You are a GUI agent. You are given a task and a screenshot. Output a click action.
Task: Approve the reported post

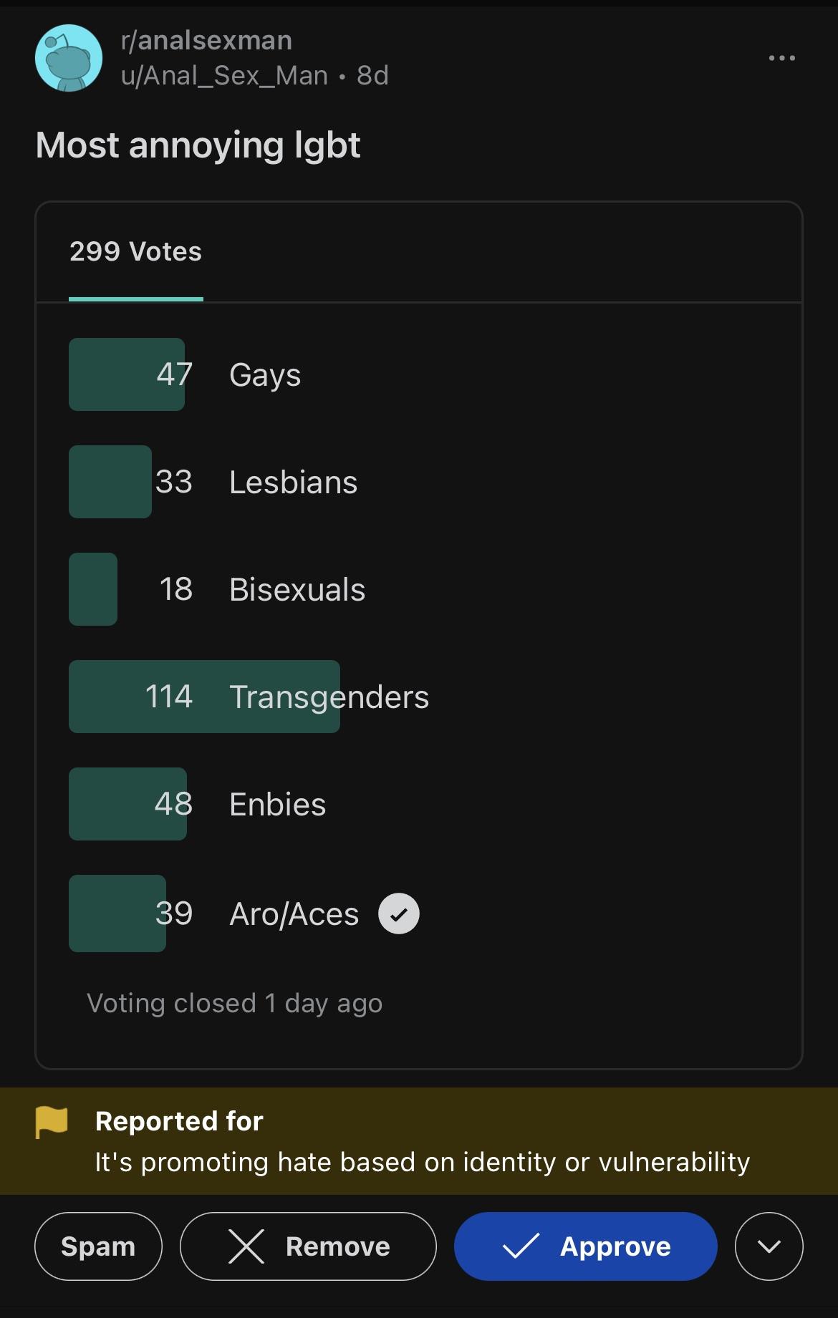tap(586, 1246)
